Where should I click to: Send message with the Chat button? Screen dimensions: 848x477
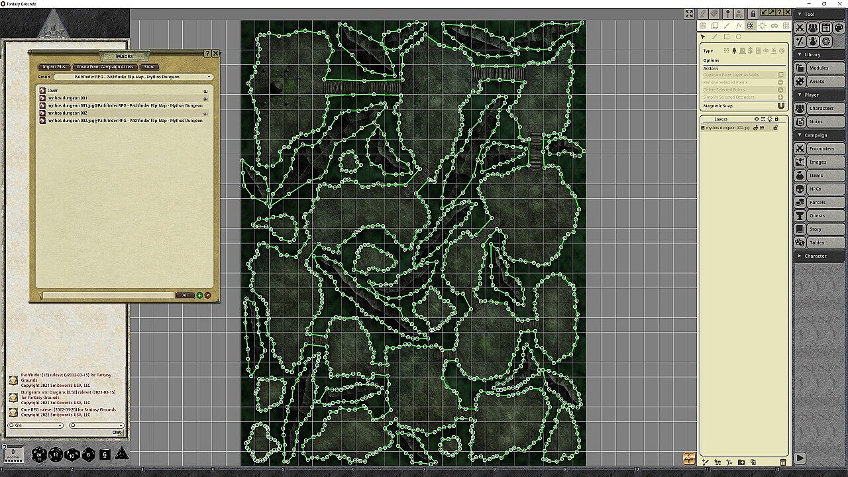(117, 432)
